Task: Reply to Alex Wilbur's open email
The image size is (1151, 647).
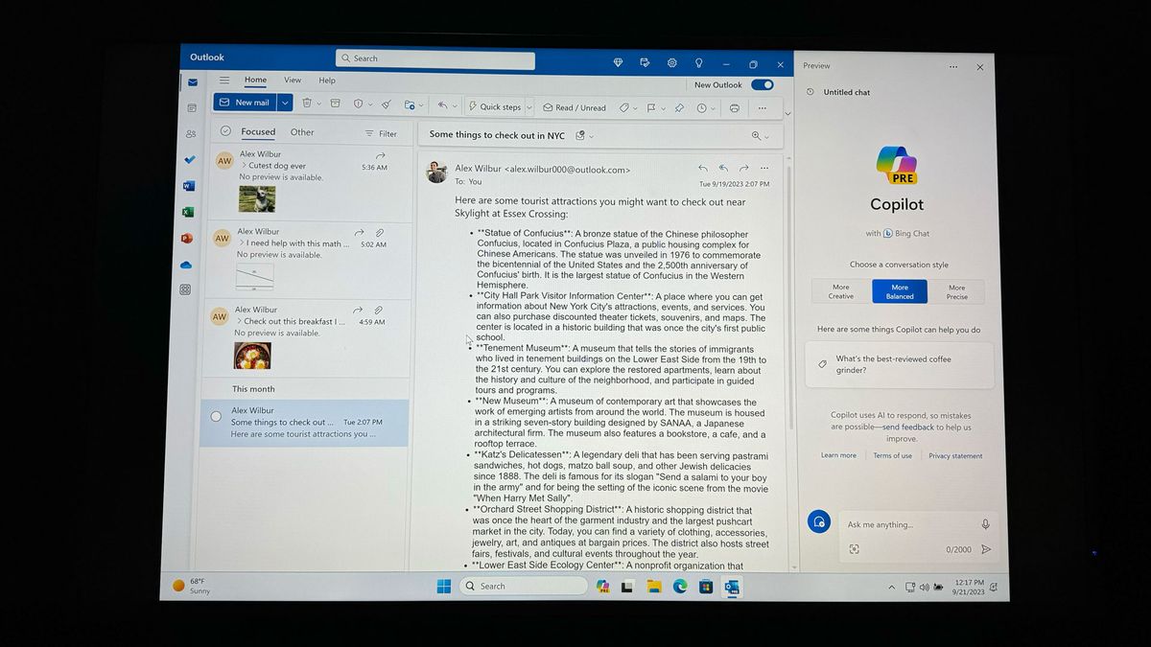Action: tap(703, 168)
